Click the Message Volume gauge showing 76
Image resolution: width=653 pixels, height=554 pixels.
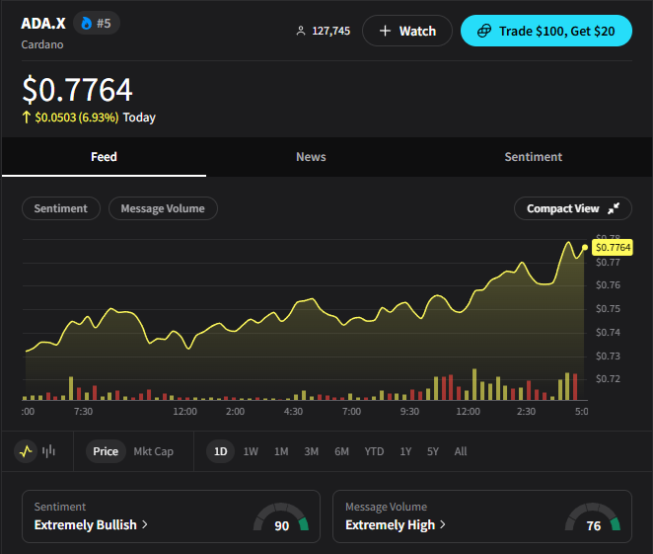tap(593, 516)
